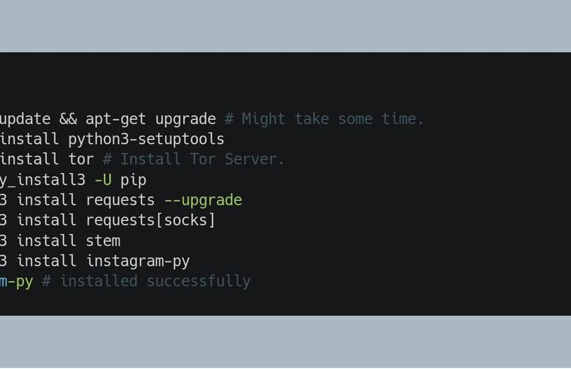Click the green '--upgrade' option
Viewport: 571px width, 369px height.
click(x=203, y=201)
